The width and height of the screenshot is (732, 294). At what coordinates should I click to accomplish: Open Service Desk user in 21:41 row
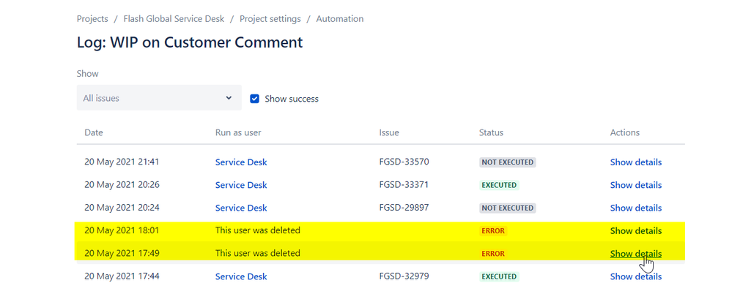(x=241, y=162)
